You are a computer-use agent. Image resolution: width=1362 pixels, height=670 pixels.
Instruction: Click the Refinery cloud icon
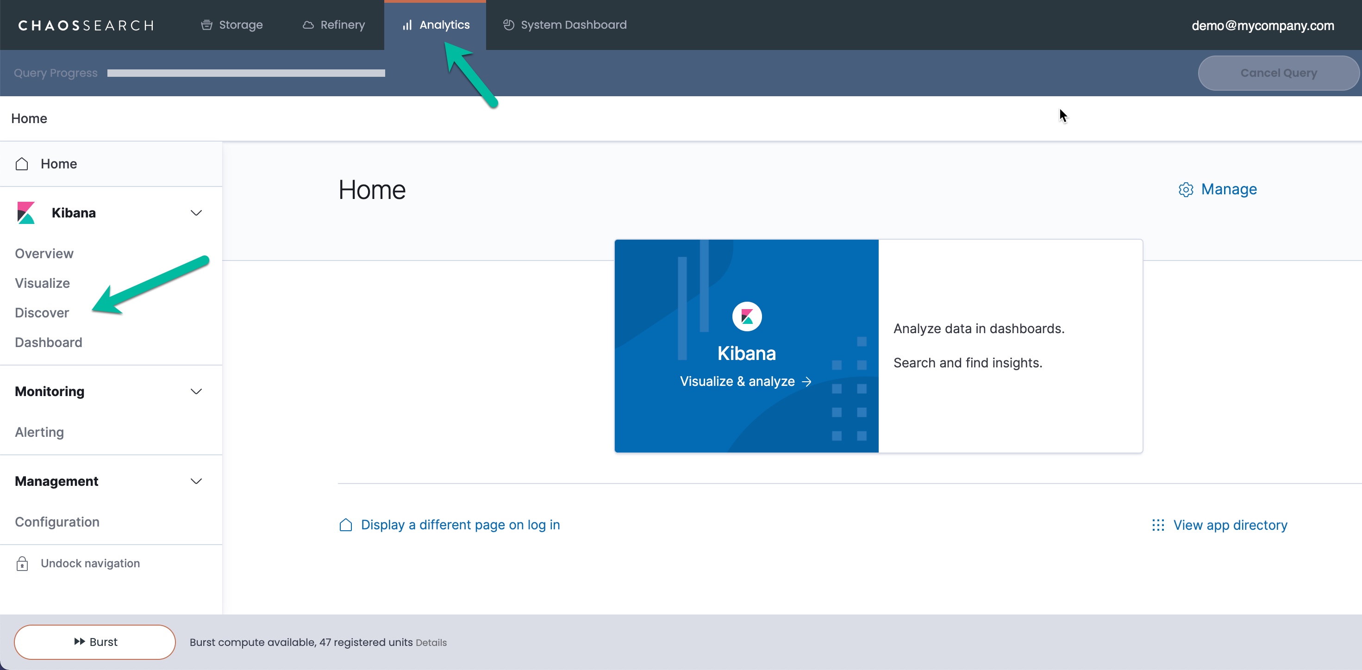pos(308,25)
